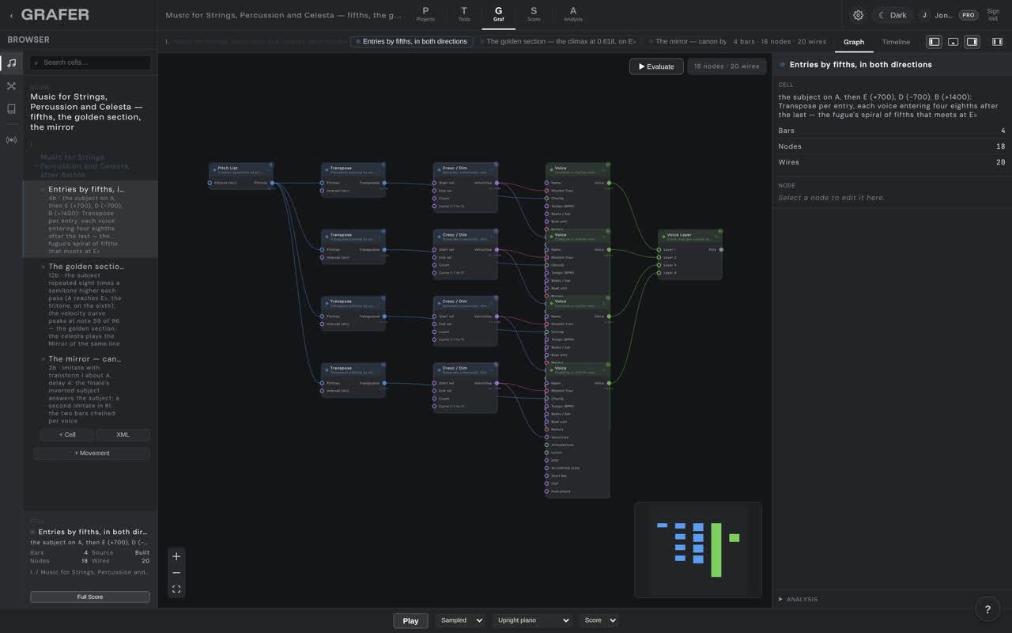Viewport: 1012px width, 633px height.
Task: Click the PRO badge
Action: [x=968, y=15]
